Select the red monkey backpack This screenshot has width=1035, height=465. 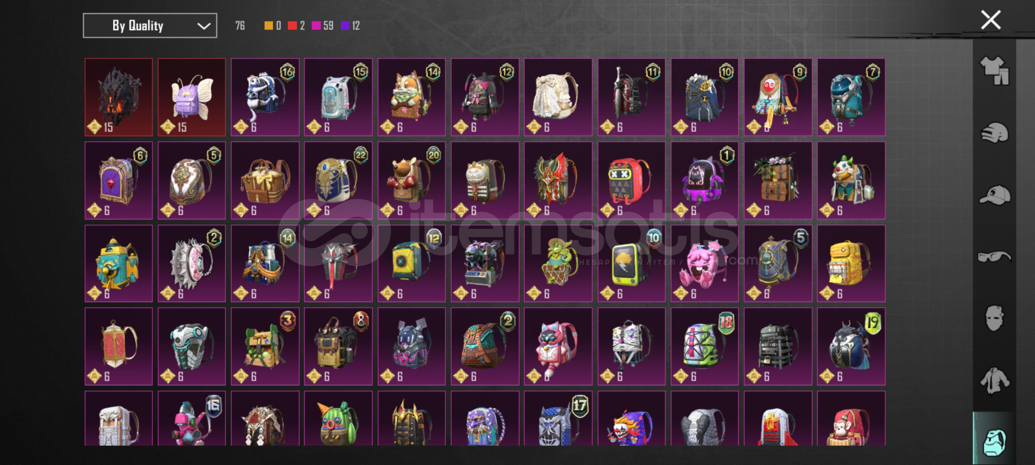point(851,418)
